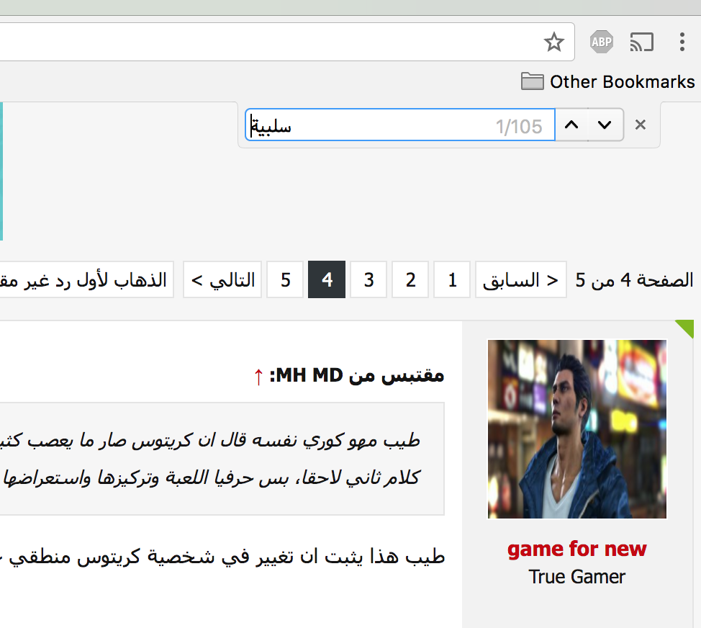Go to page 1 of the thread

tap(452, 279)
